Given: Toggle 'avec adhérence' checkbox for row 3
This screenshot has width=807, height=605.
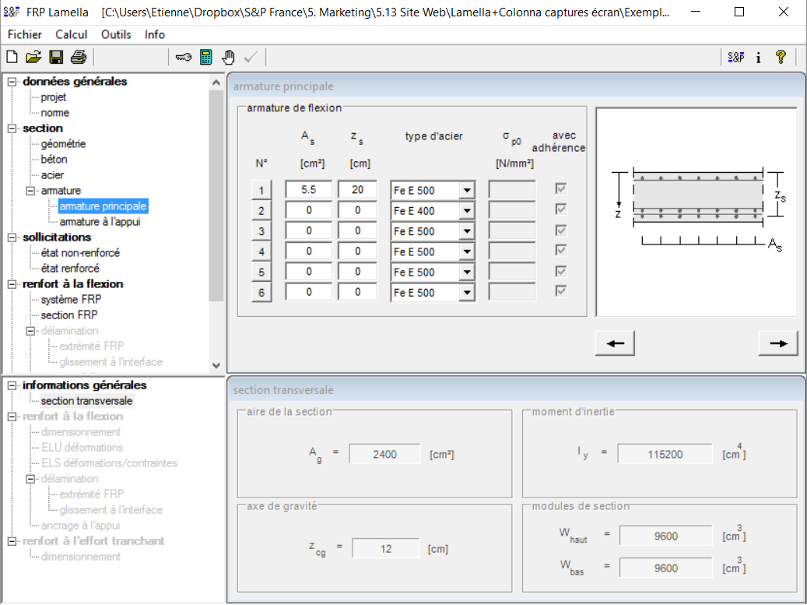Looking at the screenshot, I should [560, 230].
